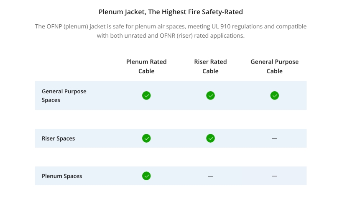
Task: Click the OFNP jacket description paragraph
Action: click(x=171, y=31)
